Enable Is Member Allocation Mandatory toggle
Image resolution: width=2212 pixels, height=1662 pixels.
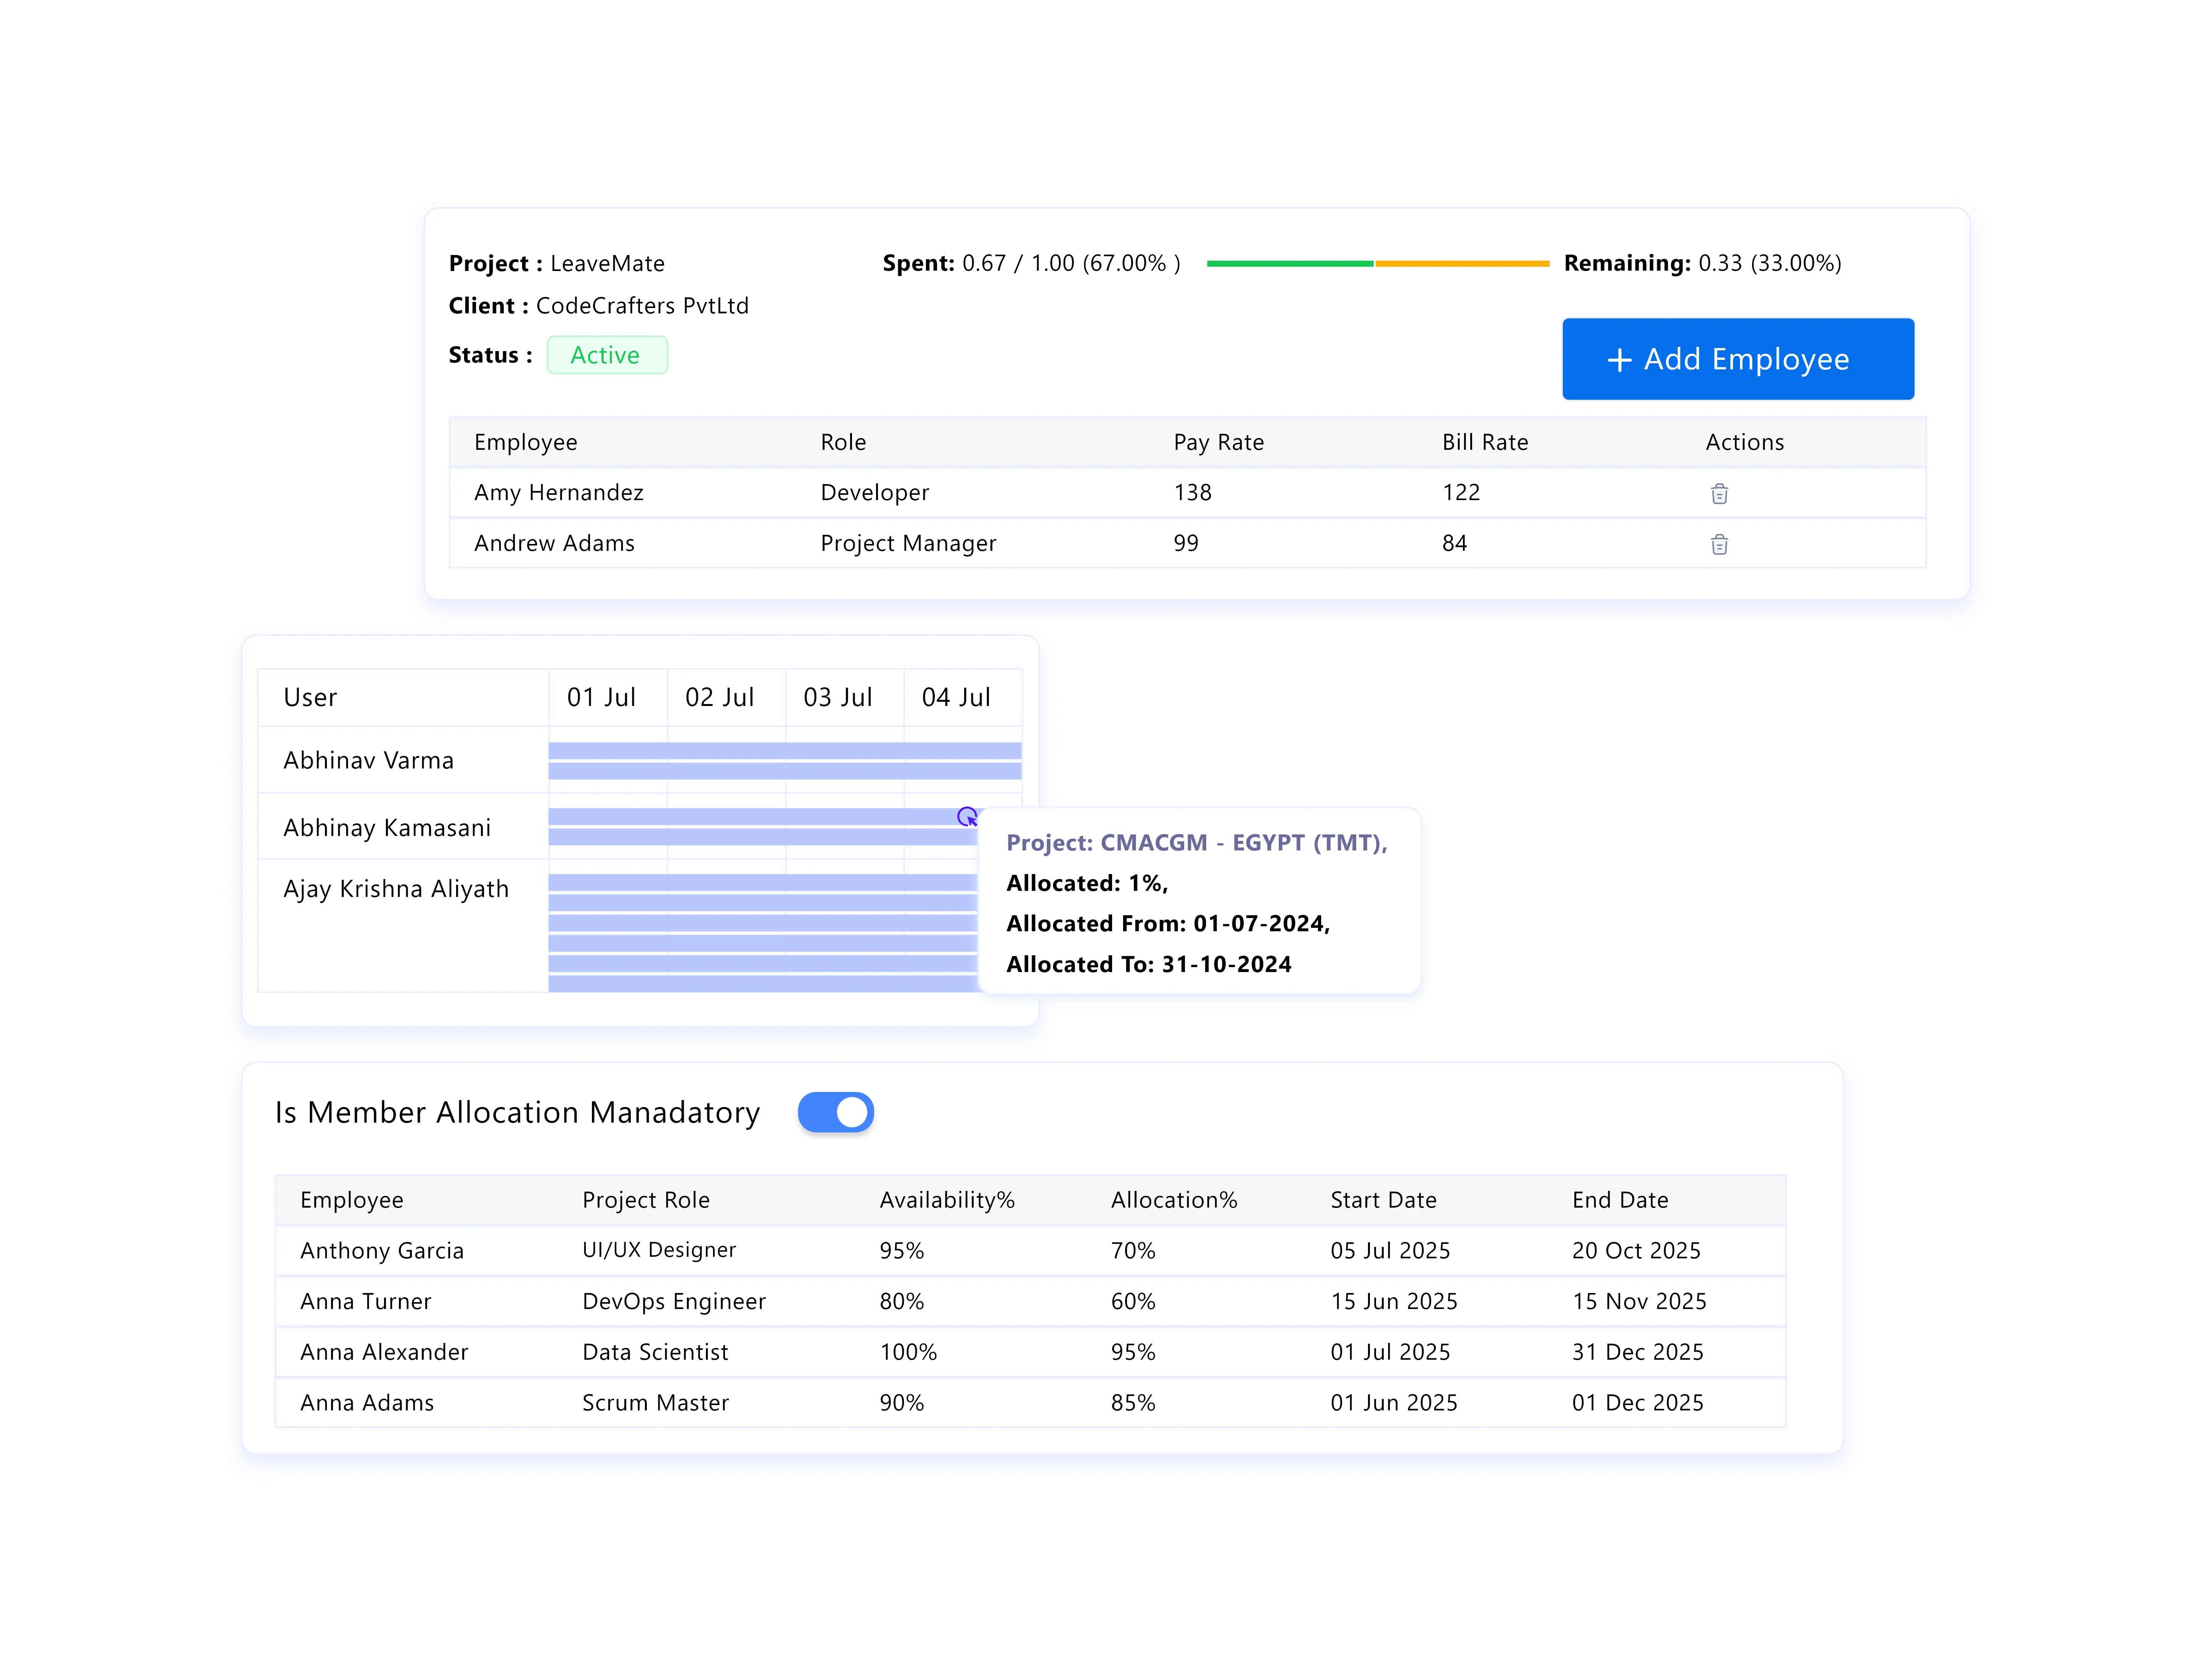836,1112
